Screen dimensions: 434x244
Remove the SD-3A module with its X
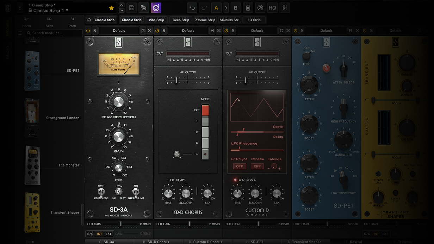point(150,31)
